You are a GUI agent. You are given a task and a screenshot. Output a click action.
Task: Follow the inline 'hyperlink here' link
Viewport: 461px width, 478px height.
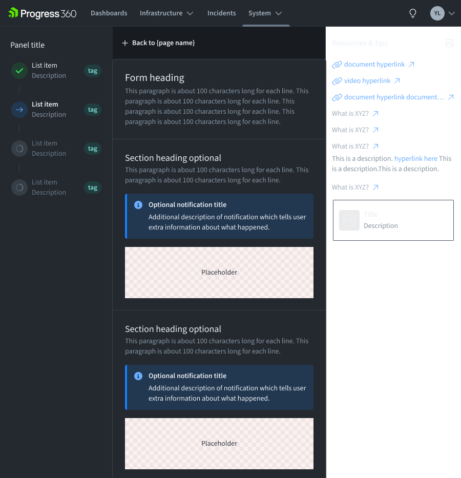[x=415, y=159]
